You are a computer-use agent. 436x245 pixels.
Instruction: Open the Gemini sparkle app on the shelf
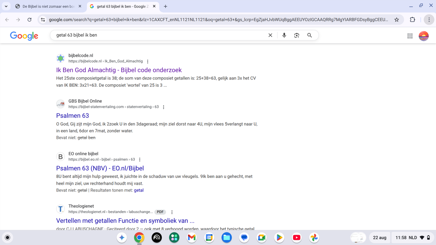pos(122,238)
